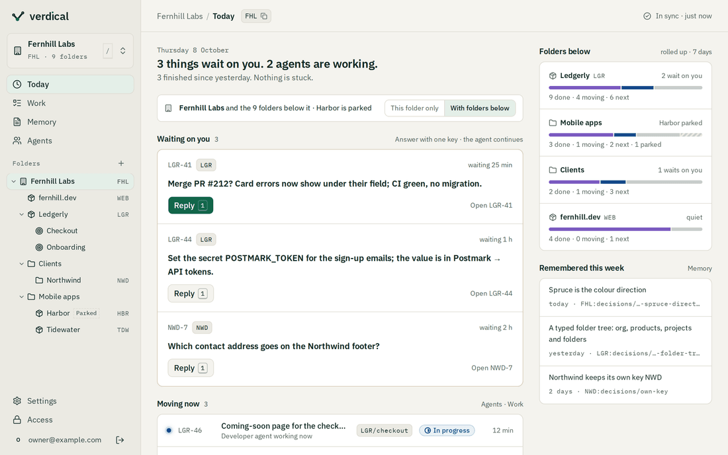Click the LGR/checkout tag
728x455 pixels.
(384, 431)
